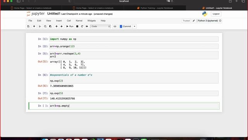Screen dimensions: 248x140
Task: Select the Untitled1 Jupyter Notebook tab
Action: coord(217,8)
